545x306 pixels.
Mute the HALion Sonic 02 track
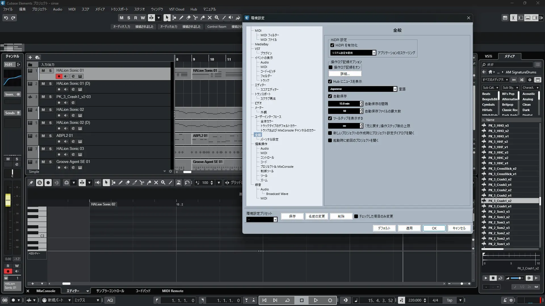point(43,110)
